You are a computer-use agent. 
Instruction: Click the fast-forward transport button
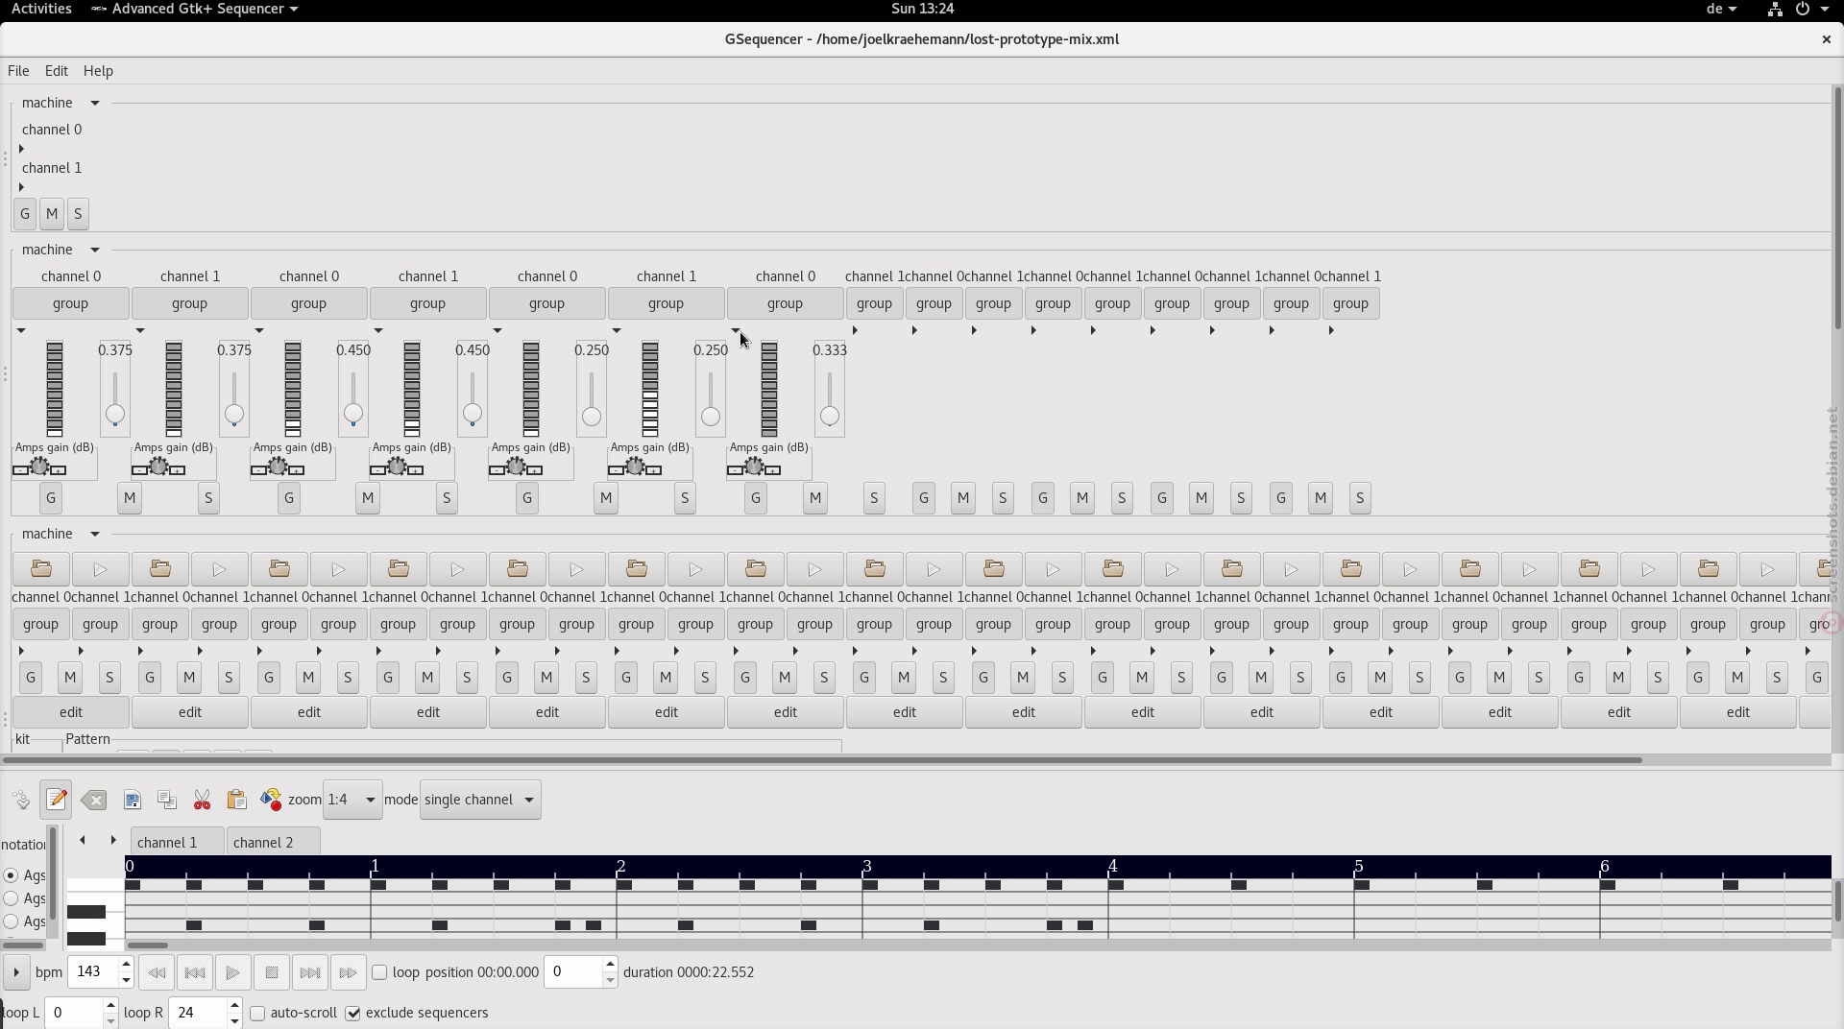click(348, 972)
